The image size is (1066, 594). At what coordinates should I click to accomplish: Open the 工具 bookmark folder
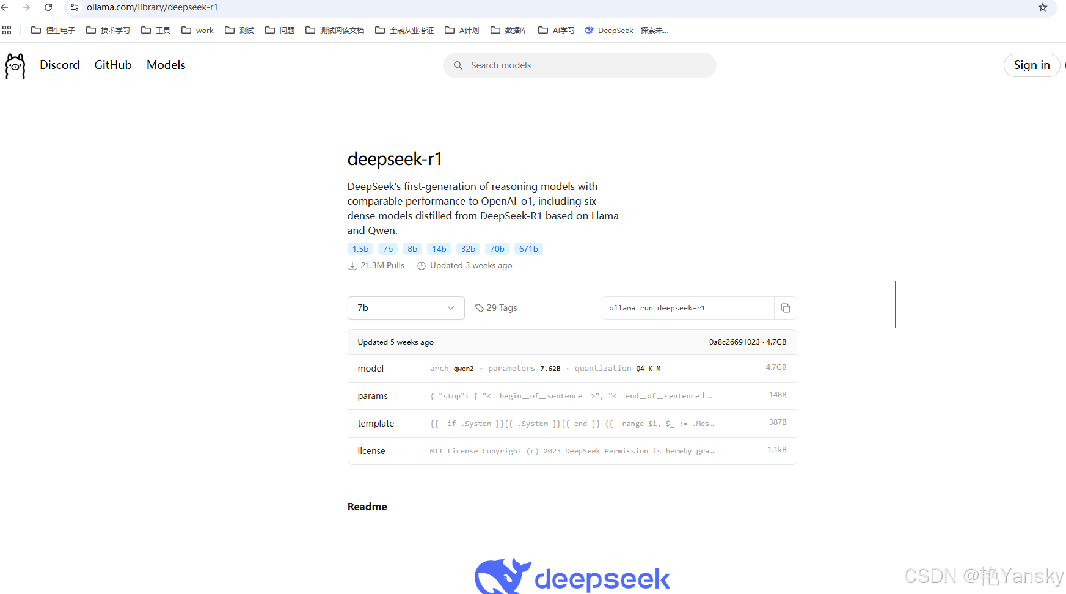tap(156, 30)
